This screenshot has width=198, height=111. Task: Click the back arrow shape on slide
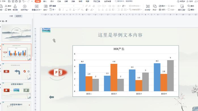[52, 97]
